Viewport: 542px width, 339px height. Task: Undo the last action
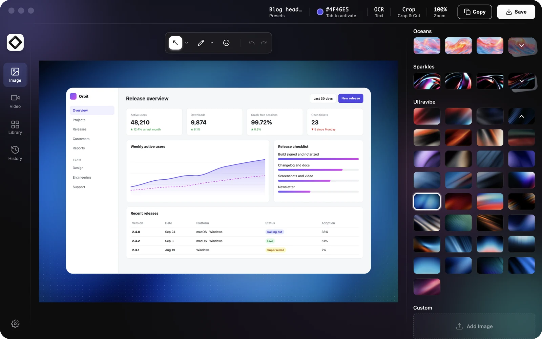click(251, 43)
